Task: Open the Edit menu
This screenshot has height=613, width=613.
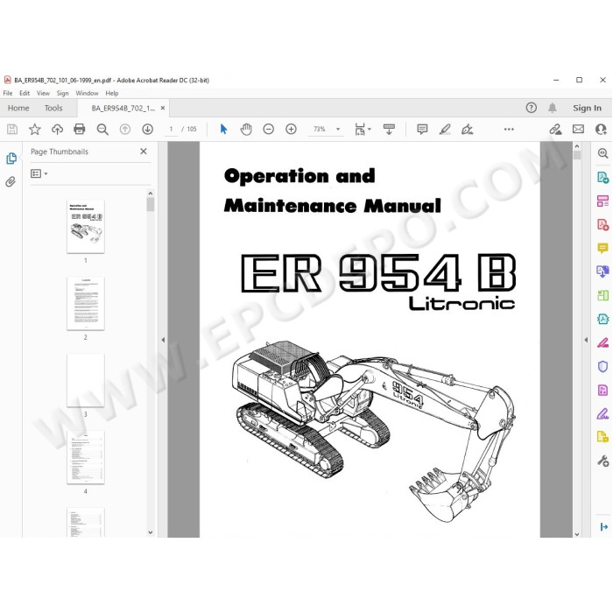Action: point(25,93)
